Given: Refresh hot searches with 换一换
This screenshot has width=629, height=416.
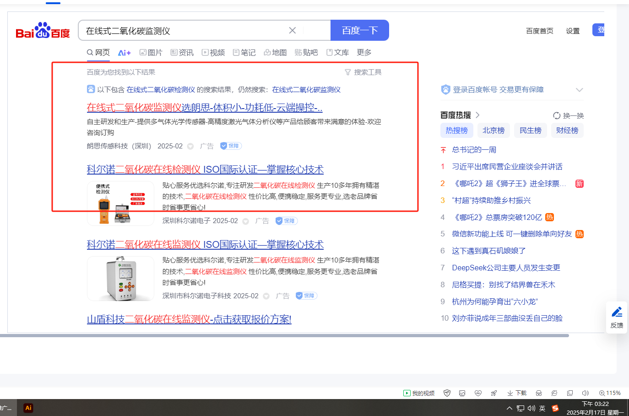Looking at the screenshot, I should (568, 115).
